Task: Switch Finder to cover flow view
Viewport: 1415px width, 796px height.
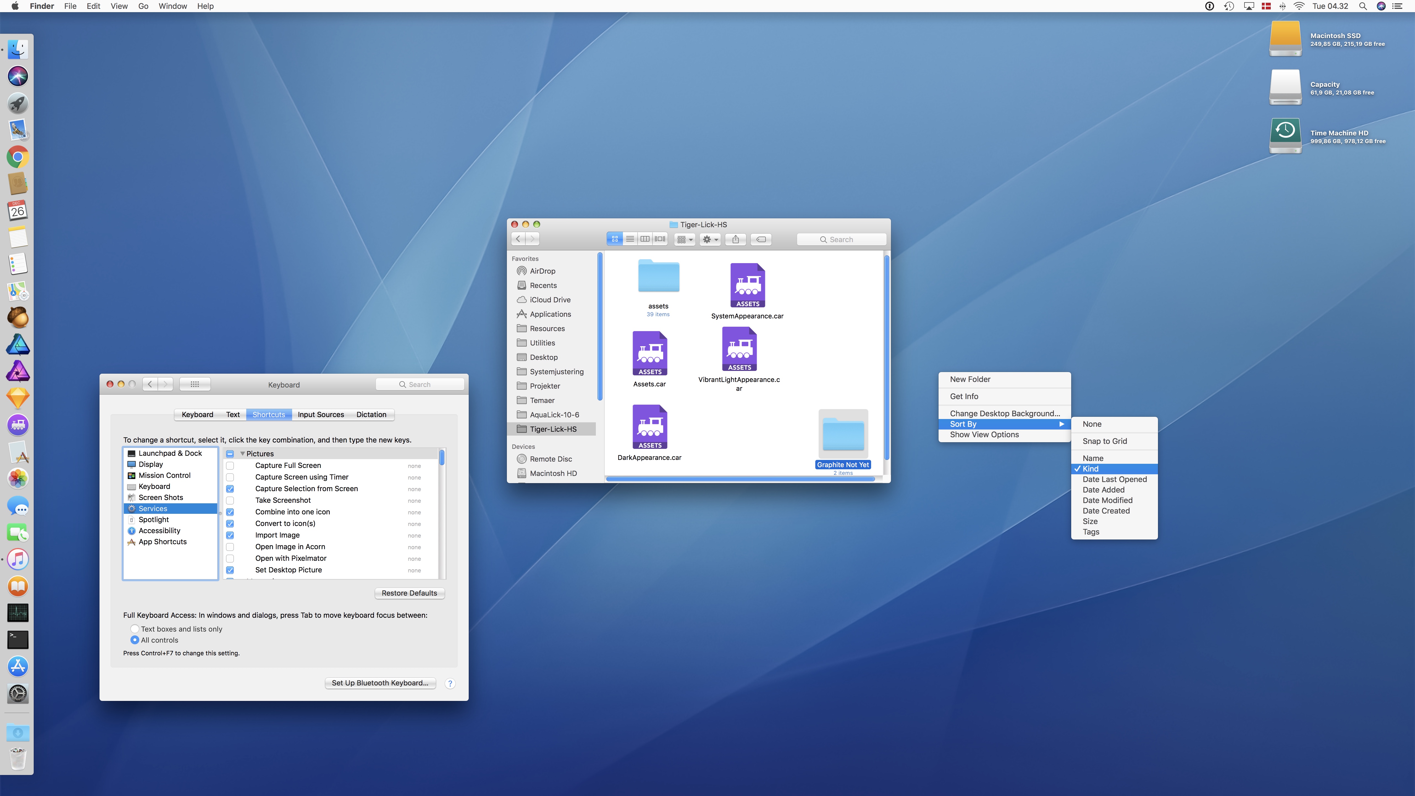Action: coord(660,239)
